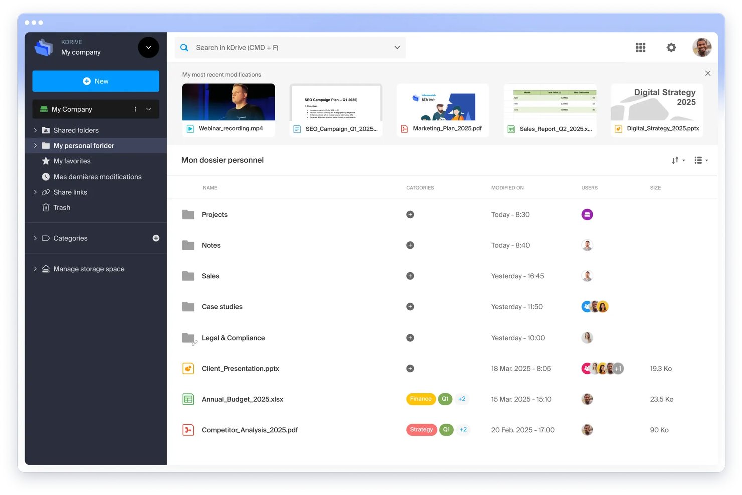The height and width of the screenshot is (495, 742).
Task: Open the kDrive account switcher dropdown
Action: coord(148,47)
